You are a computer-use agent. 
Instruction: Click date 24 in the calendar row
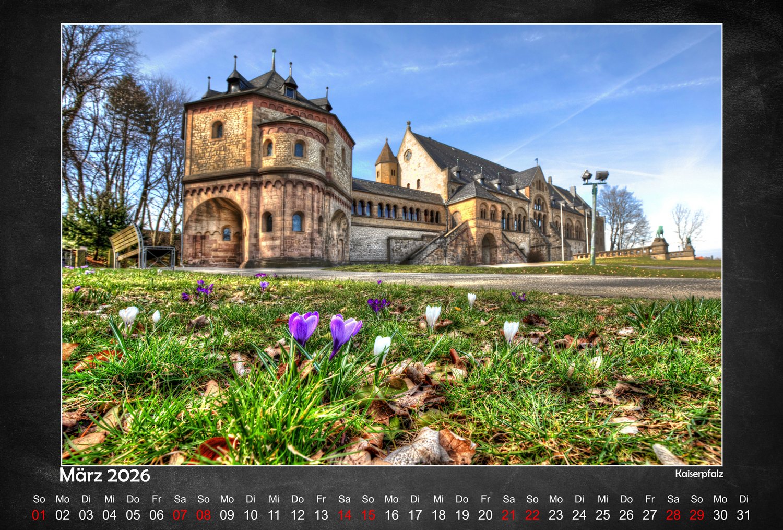579,515
